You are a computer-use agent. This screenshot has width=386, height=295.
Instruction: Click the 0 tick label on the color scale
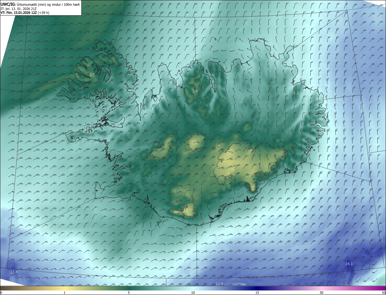click(x=1, y=293)
